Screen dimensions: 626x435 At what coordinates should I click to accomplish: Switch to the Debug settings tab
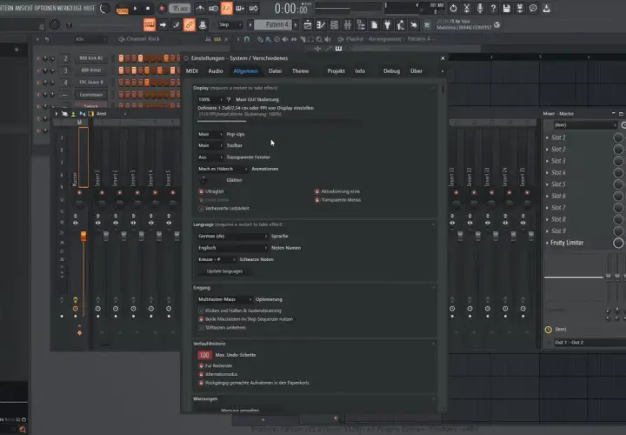391,71
